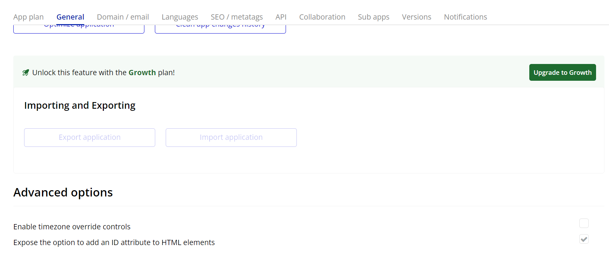This screenshot has width=609, height=258.
Task: Enable timezone override controls checkbox
Action: point(584,223)
